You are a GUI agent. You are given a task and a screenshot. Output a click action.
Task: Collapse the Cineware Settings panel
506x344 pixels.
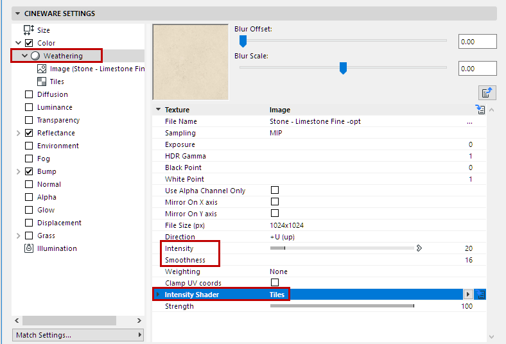click(x=18, y=13)
